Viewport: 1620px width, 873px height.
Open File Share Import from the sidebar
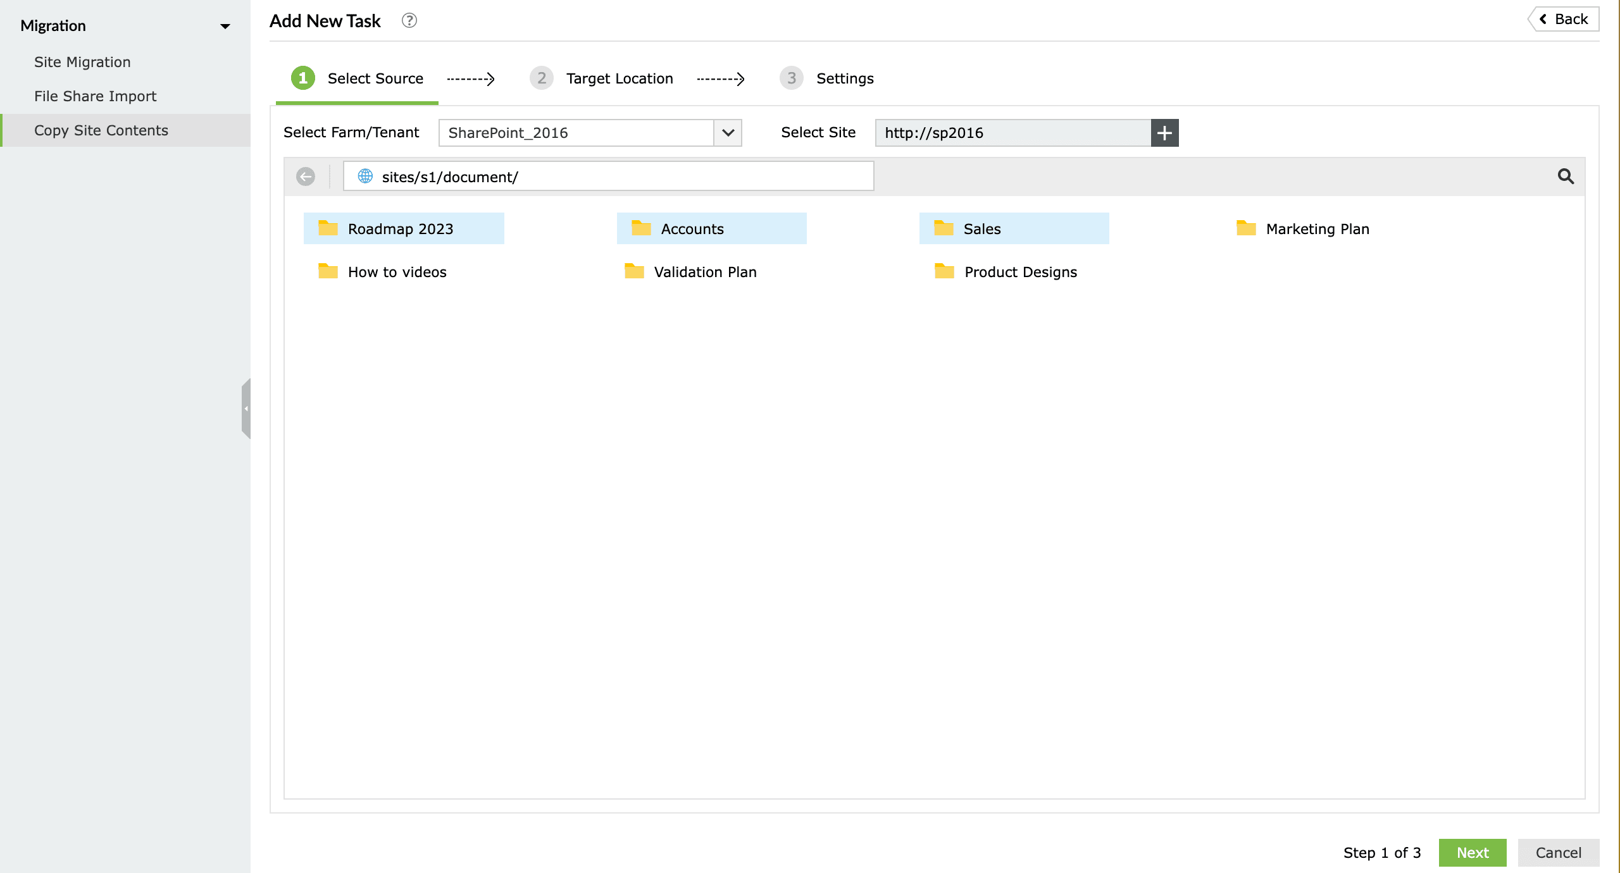95,96
